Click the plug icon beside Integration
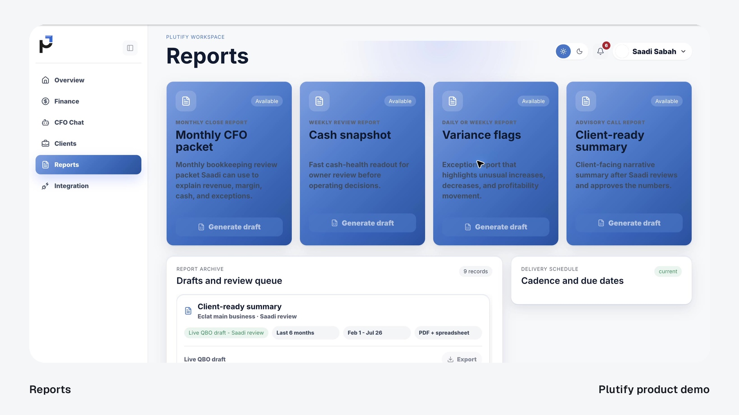Image resolution: width=739 pixels, height=415 pixels. coord(45,186)
